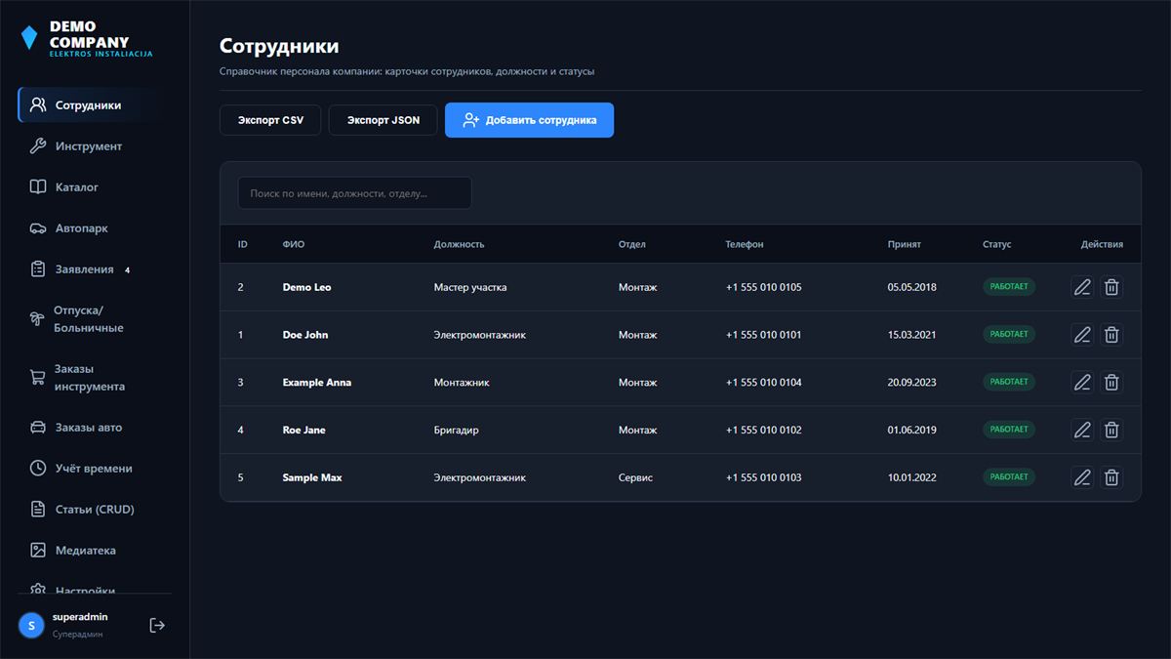Screen dimensions: 1171x659
Task: Click the Принят column header
Action: pos(905,244)
